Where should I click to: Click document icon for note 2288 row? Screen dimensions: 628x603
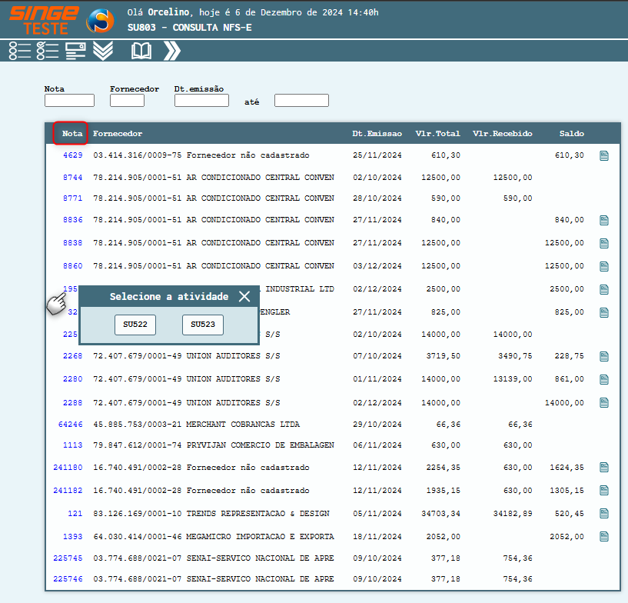coord(604,402)
